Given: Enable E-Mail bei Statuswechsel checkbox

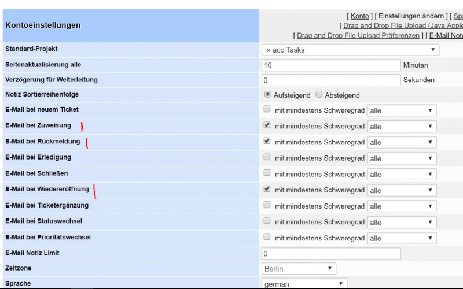Looking at the screenshot, I should pos(267,221).
